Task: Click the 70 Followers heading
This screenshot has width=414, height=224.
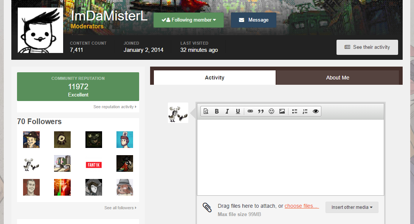Action: 39,121
